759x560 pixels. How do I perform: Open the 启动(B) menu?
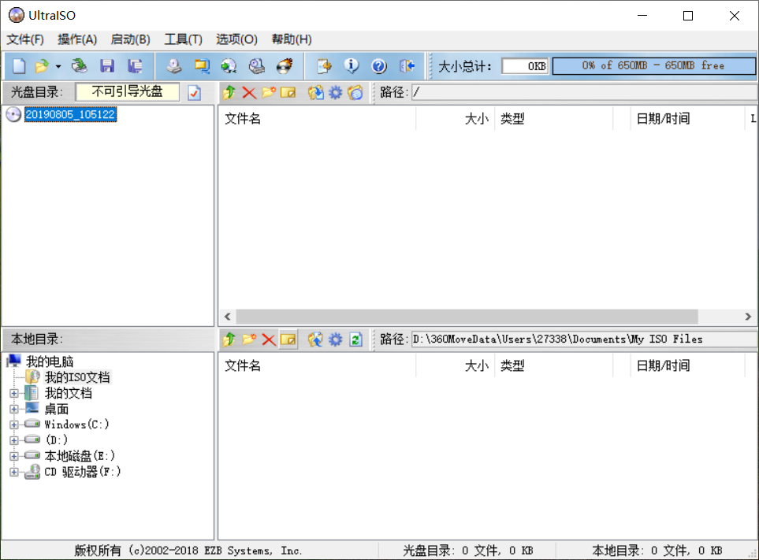(x=130, y=39)
